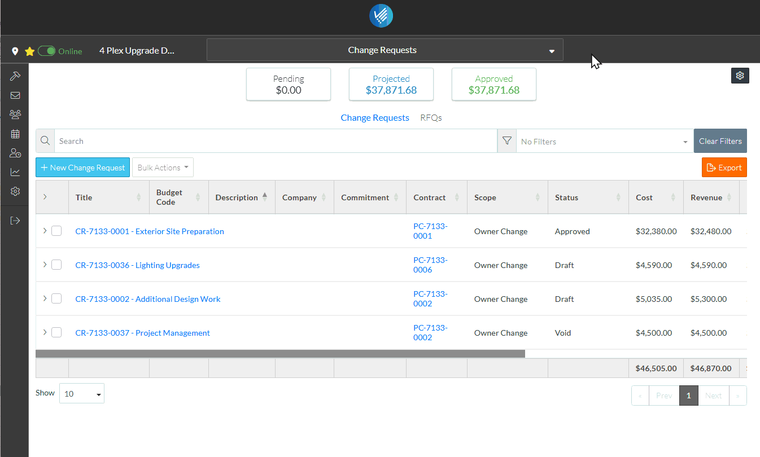
Task: Open the hammer tools icon in sidebar
Action: [x=15, y=76]
